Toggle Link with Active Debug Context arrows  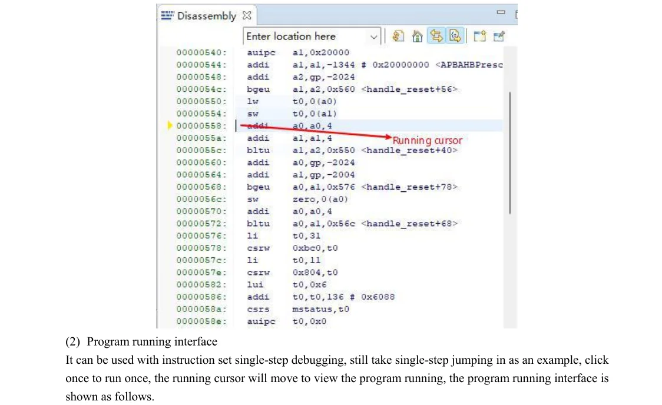(436, 36)
